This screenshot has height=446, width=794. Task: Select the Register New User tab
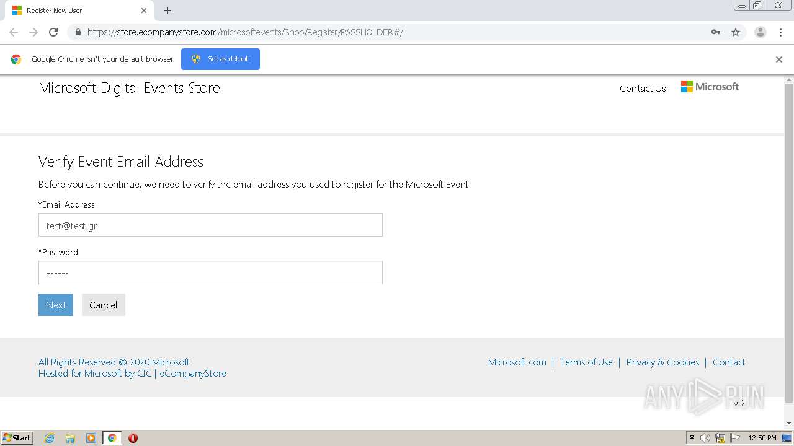[x=78, y=11]
